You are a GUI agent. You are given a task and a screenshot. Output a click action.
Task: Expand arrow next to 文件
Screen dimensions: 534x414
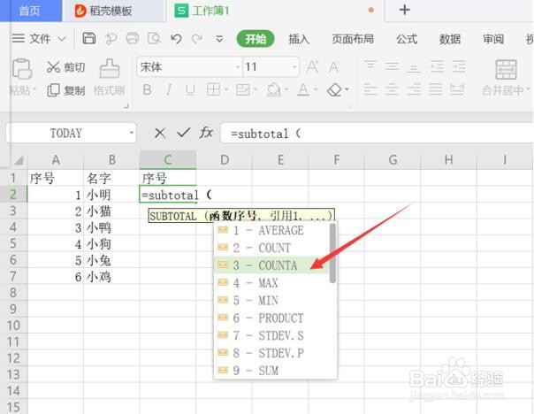(x=62, y=39)
